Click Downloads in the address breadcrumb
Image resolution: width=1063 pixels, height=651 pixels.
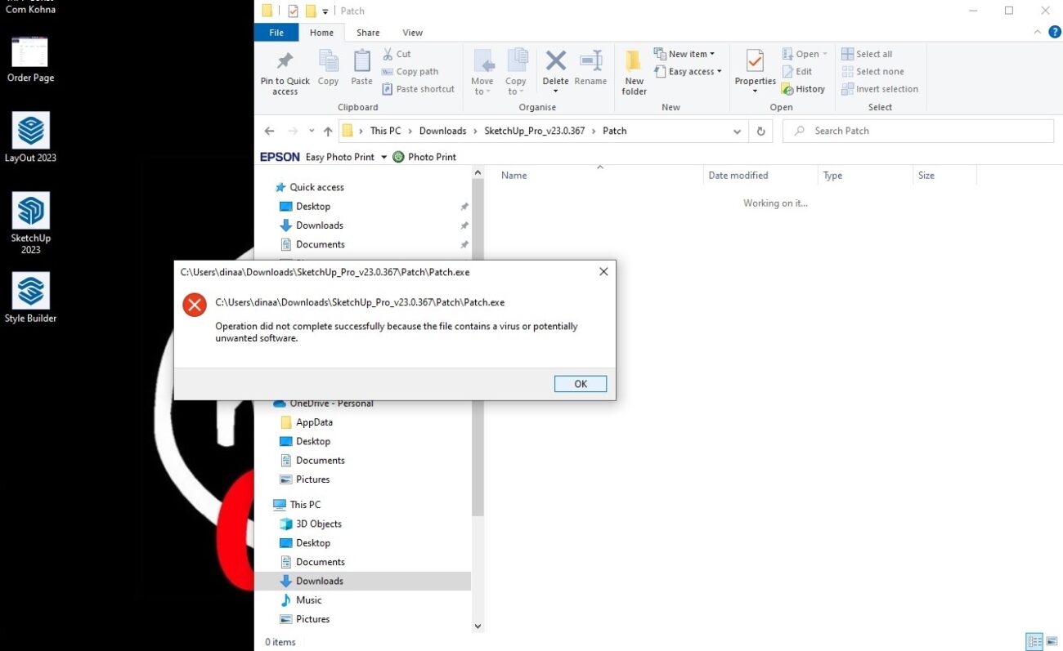[442, 131]
